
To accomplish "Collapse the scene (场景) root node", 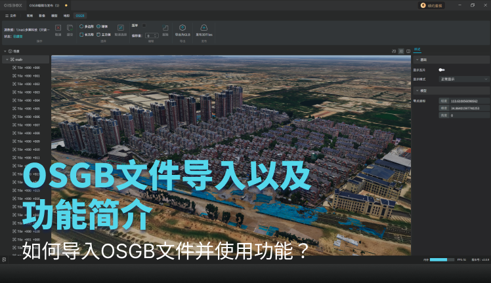I will 4,51.
